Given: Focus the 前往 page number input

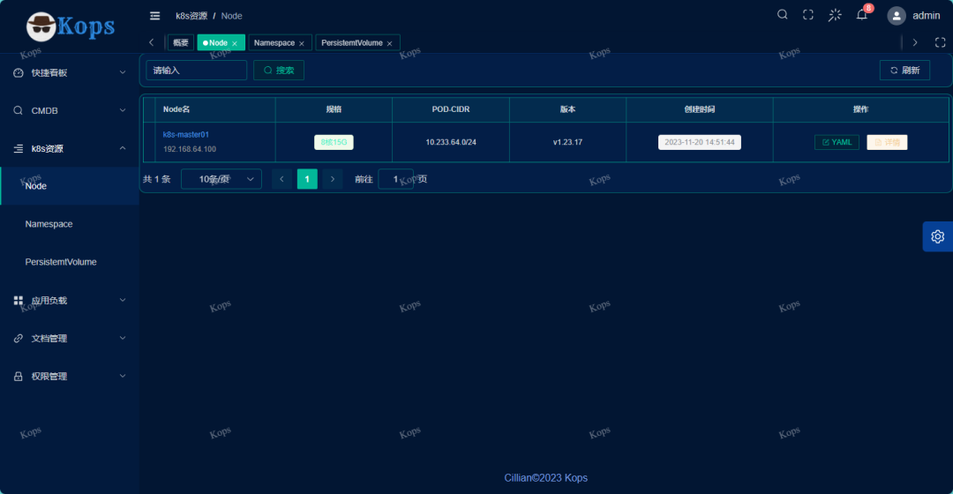Looking at the screenshot, I should coord(395,179).
